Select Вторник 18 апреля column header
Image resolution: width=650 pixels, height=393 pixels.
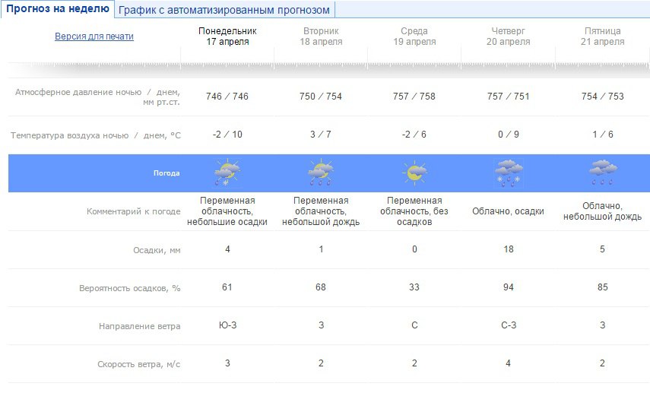coord(321,36)
